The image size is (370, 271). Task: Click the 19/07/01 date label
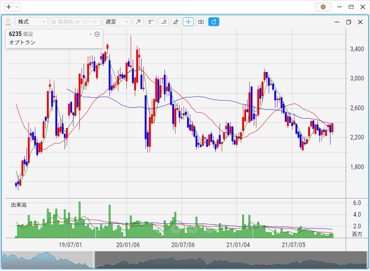70,245
